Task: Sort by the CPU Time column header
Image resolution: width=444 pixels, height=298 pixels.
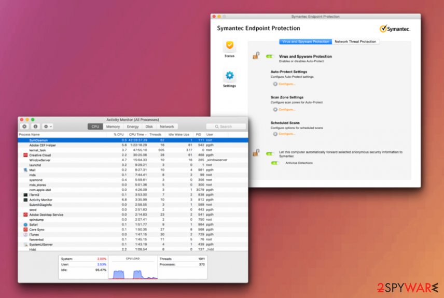Action: coord(137,135)
